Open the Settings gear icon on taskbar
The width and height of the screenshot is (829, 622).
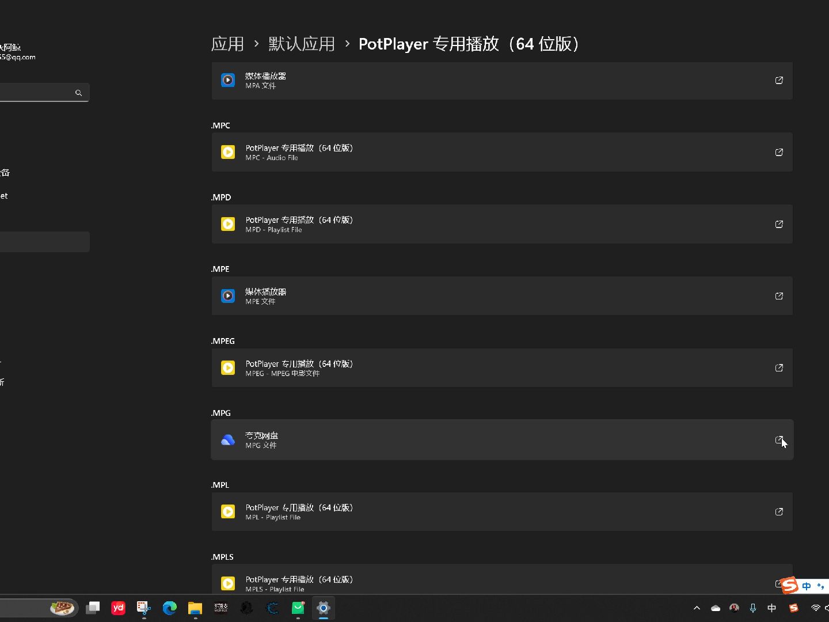[324, 608]
